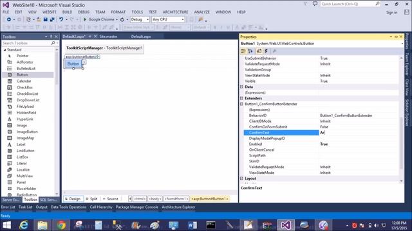Click the Save All icon
412x231 pixels.
[52, 19]
